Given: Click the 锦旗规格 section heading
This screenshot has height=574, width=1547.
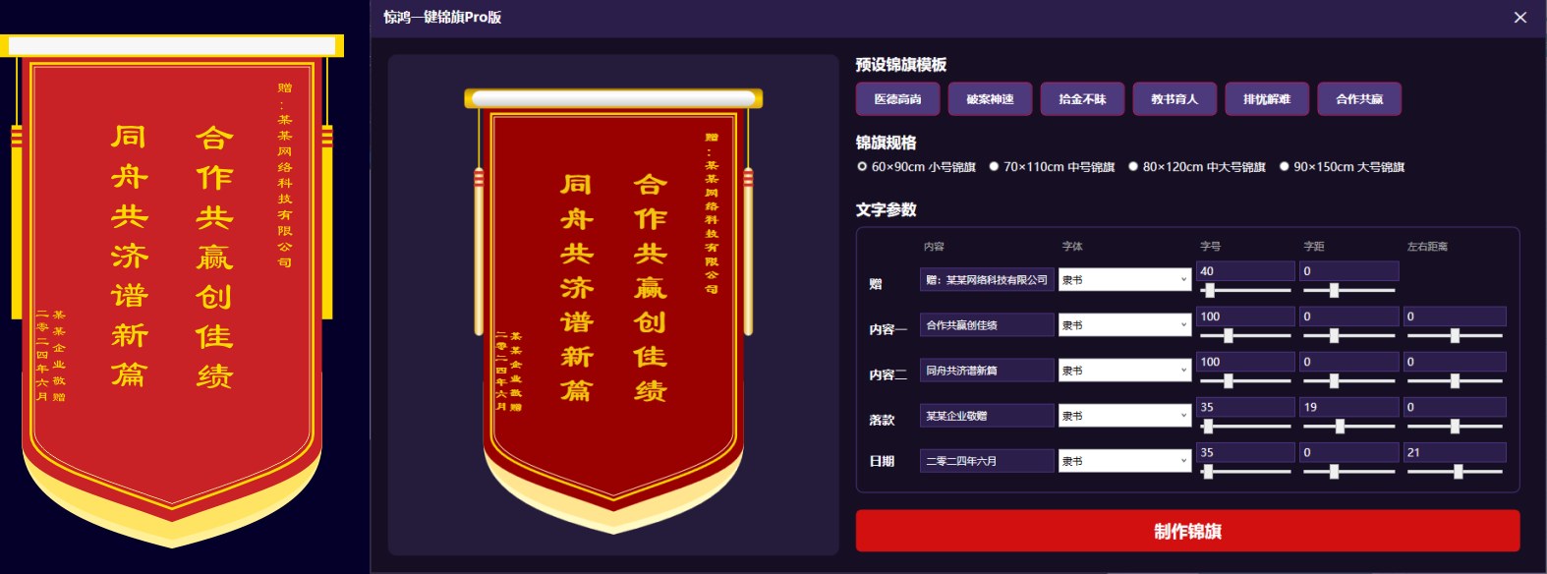Looking at the screenshot, I should click(x=886, y=143).
